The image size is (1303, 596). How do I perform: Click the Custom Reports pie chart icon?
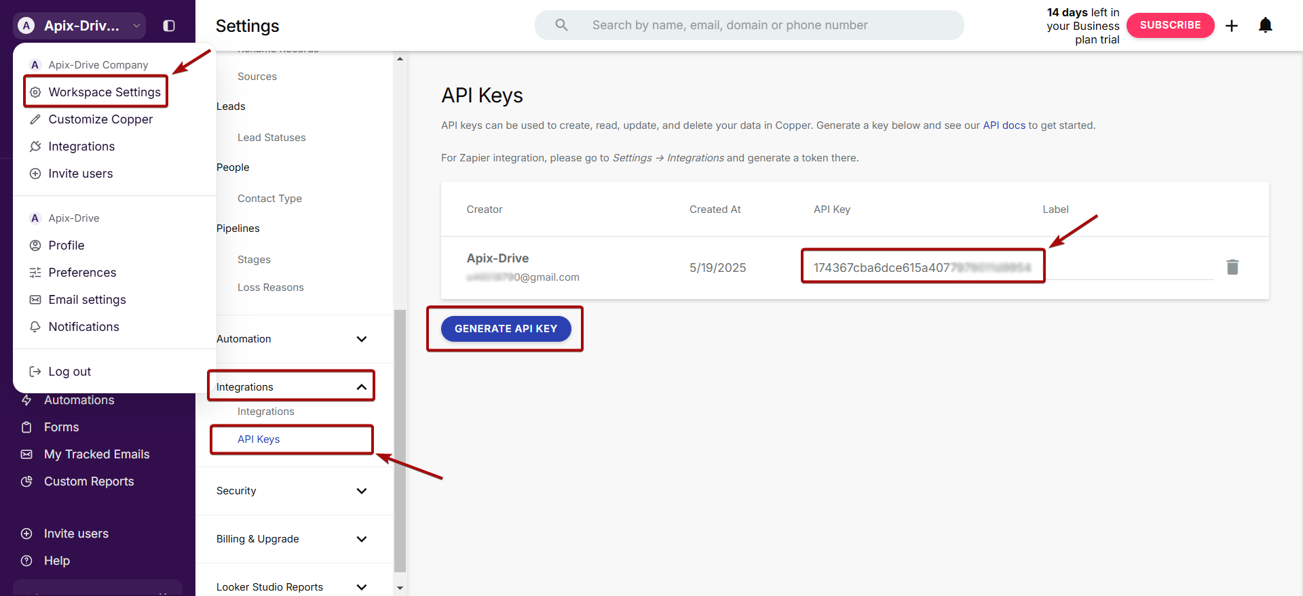[x=26, y=481]
